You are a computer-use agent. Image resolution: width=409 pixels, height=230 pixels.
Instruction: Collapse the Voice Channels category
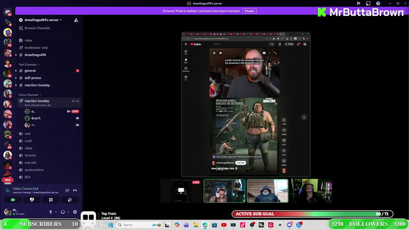coord(30,95)
